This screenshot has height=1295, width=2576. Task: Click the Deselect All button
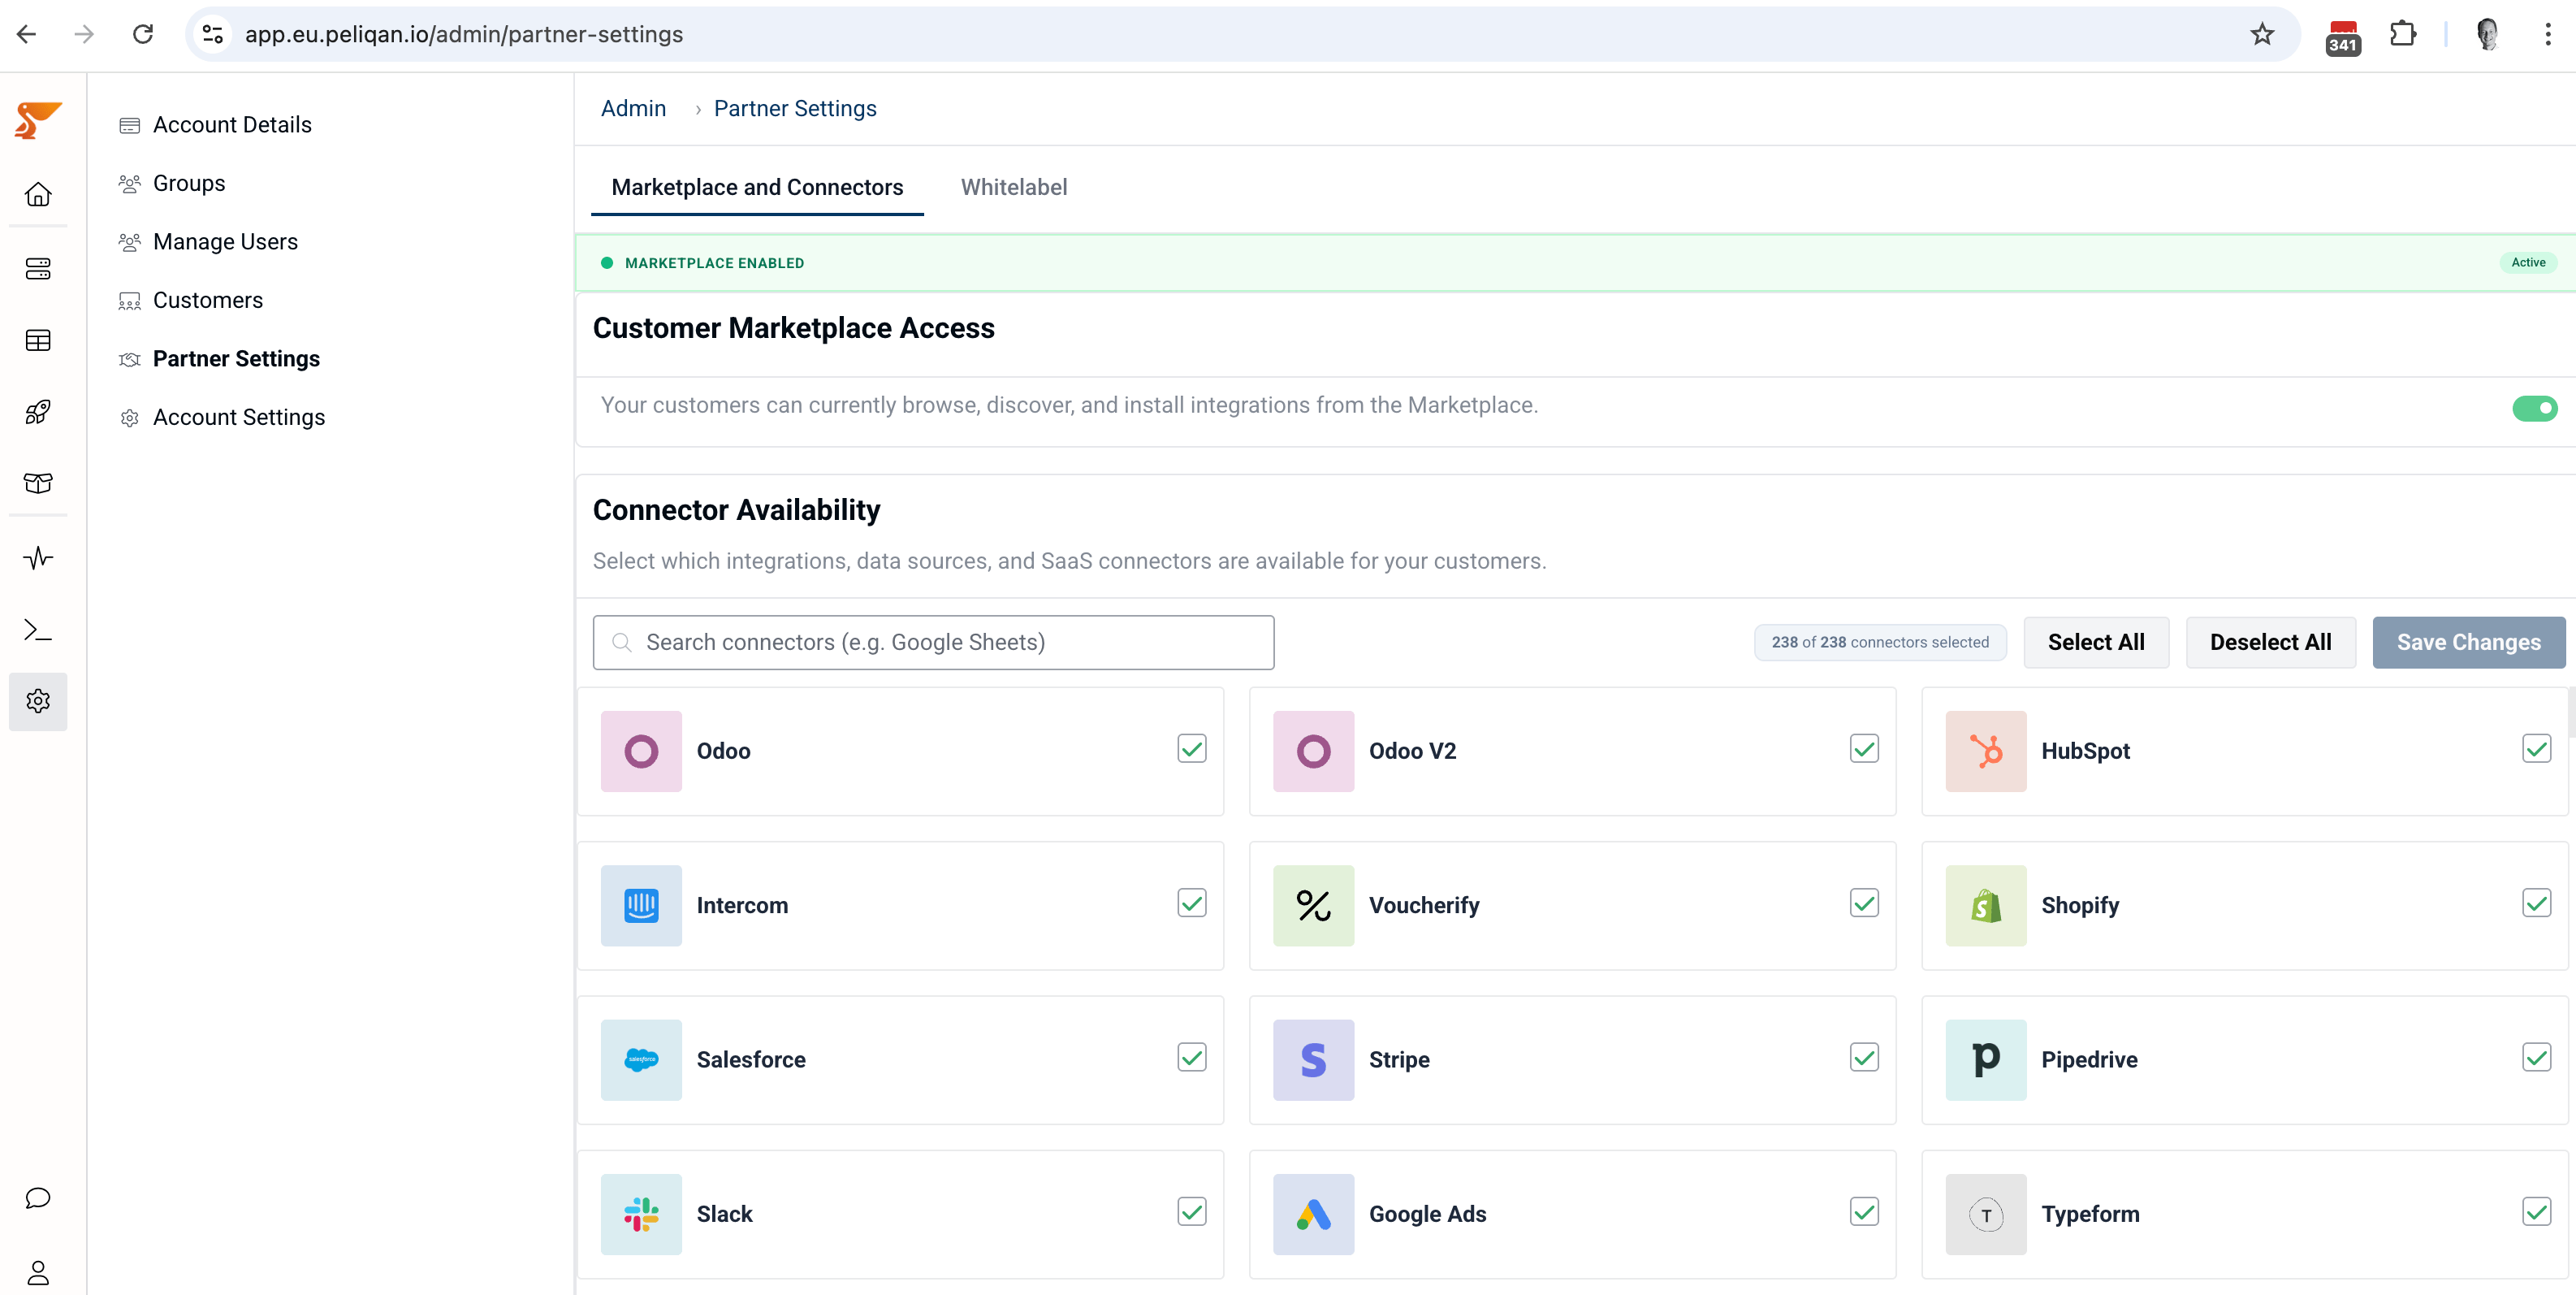pos(2270,643)
